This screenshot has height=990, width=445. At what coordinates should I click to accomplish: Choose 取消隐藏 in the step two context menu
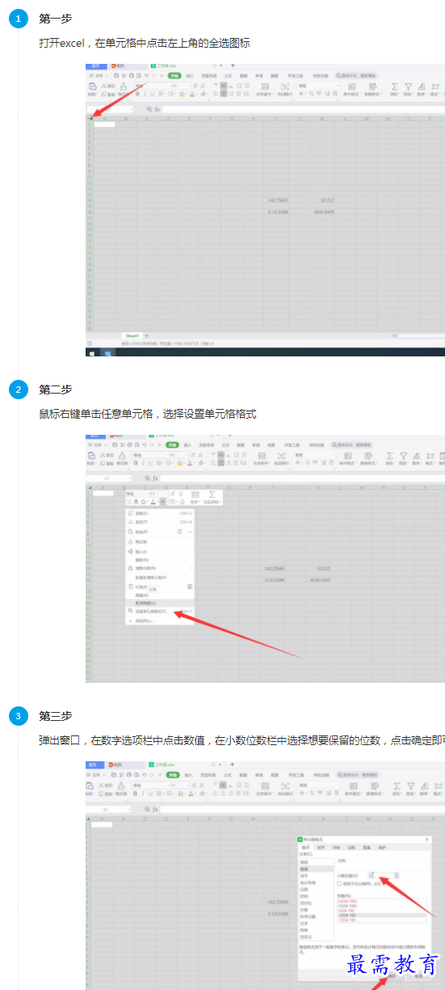[x=160, y=602]
